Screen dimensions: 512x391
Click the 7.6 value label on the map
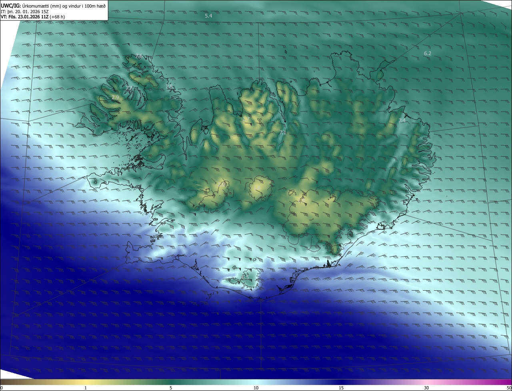[138, 56]
